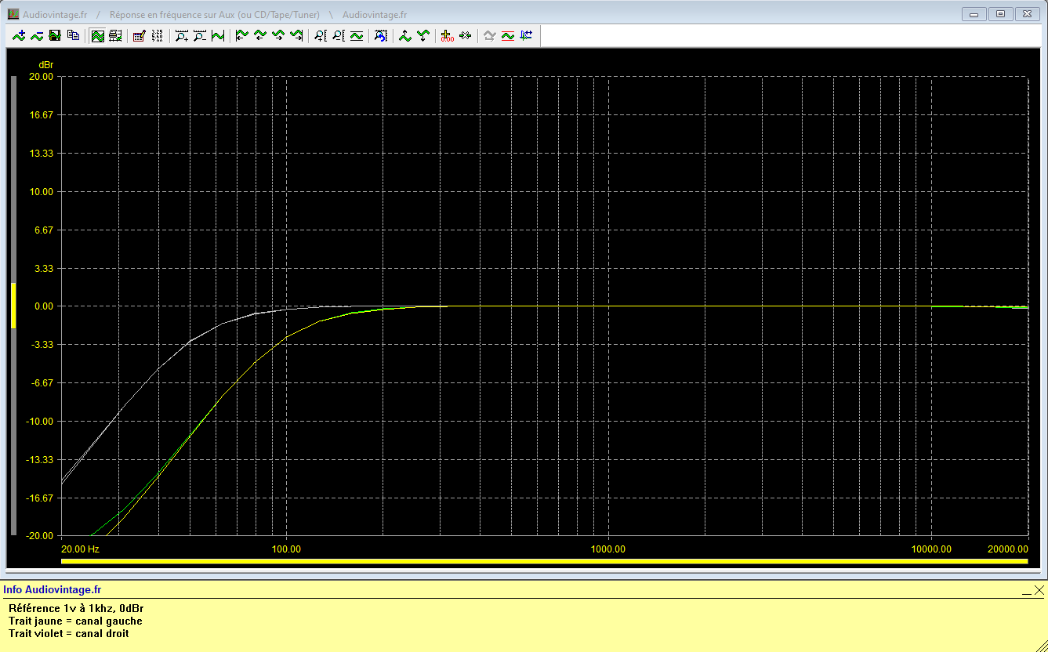This screenshot has width=1048, height=652.
Task: Click the '20.00 Hz' X-axis label
Action: (x=80, y=549)
